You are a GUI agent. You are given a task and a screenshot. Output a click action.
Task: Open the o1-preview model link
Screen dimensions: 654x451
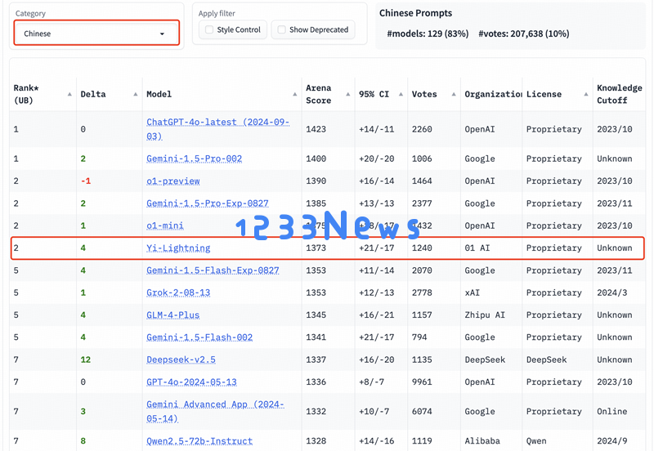173,181
